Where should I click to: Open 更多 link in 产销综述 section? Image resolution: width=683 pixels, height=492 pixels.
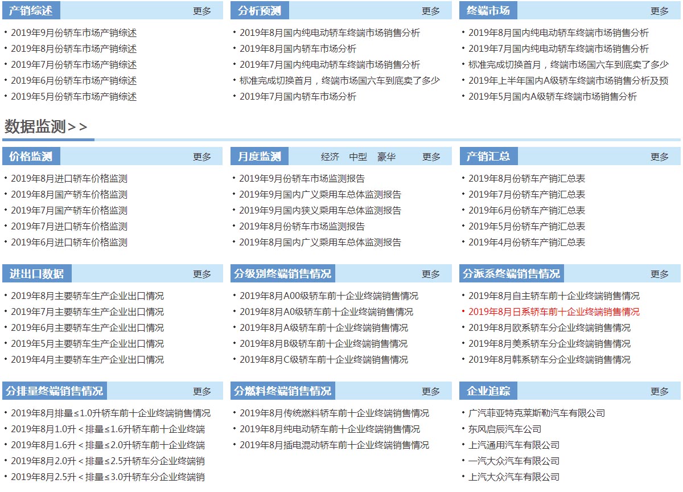pos(201,11)
